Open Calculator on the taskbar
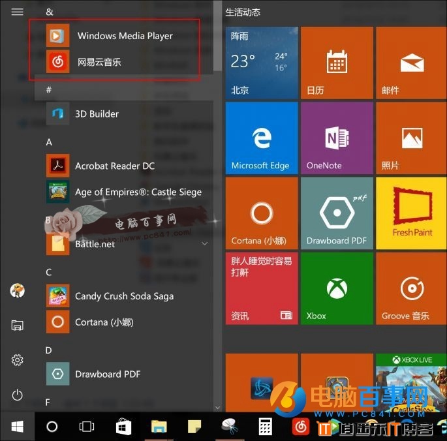This screenshot has width=447, height=441. pyautogui.click(x=266, y=427)
